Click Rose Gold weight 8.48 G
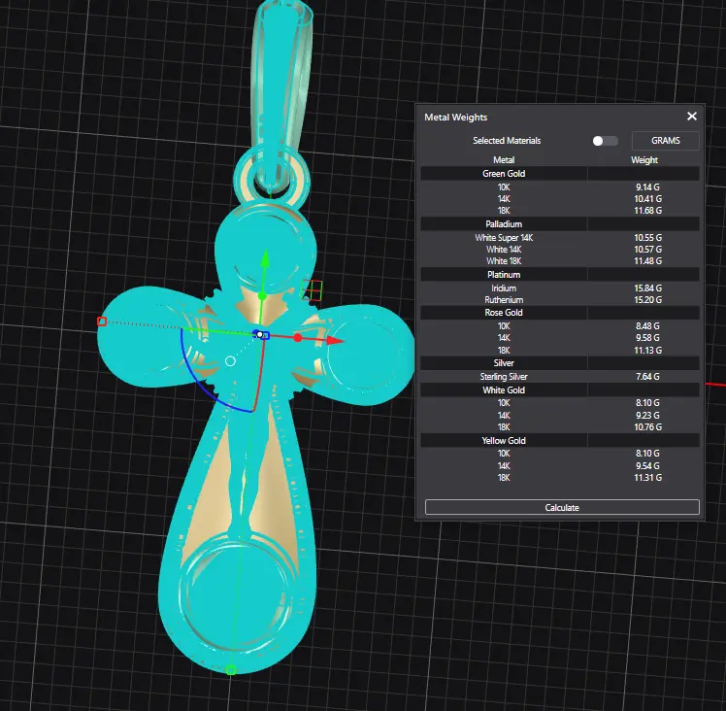 [x=647, y=325]
